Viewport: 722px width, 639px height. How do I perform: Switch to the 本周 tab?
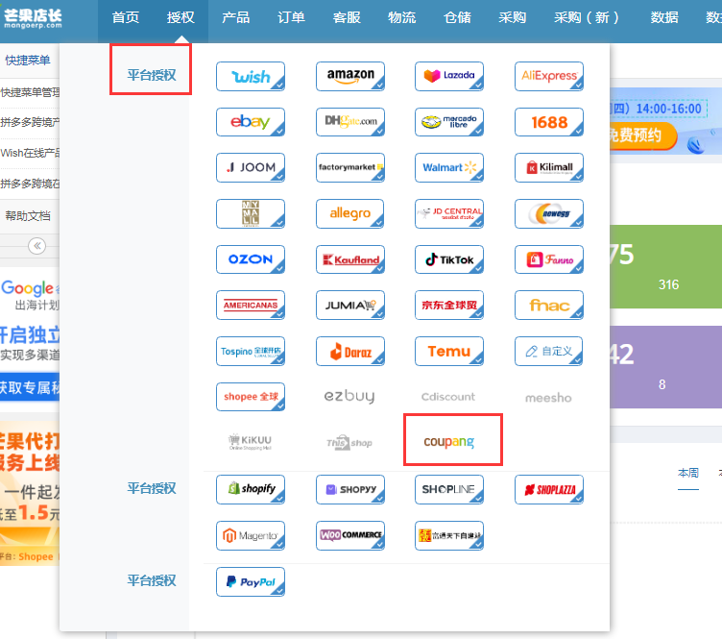(x=688, y=473)
